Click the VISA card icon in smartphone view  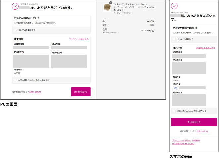coord(175,88)
